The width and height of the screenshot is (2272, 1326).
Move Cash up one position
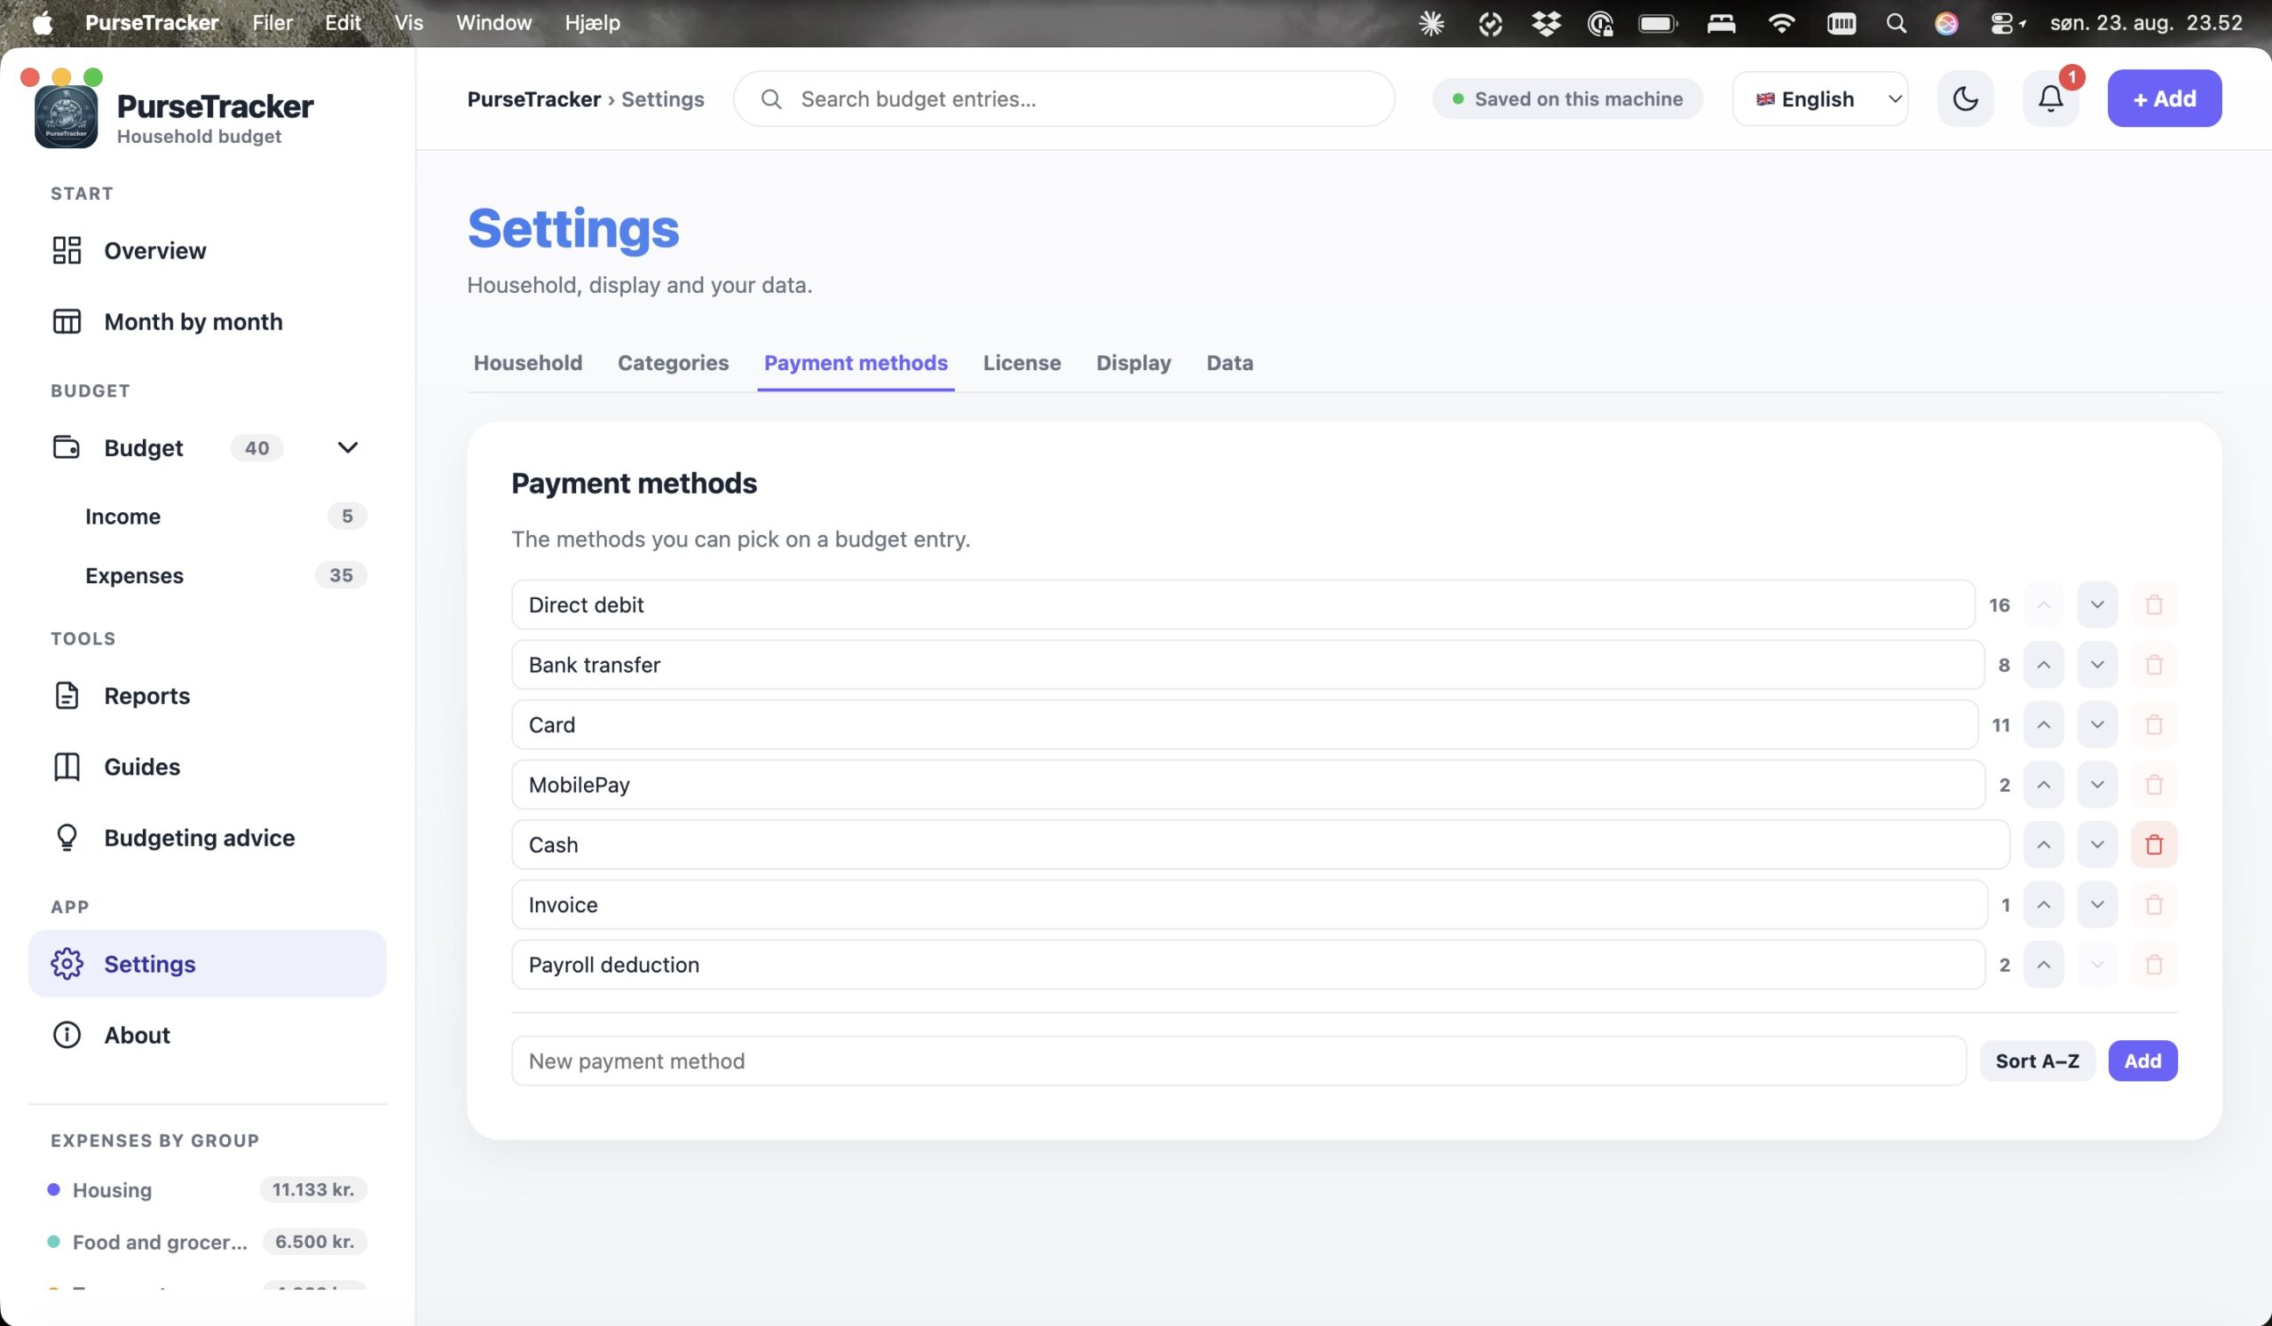point(2044,845)
